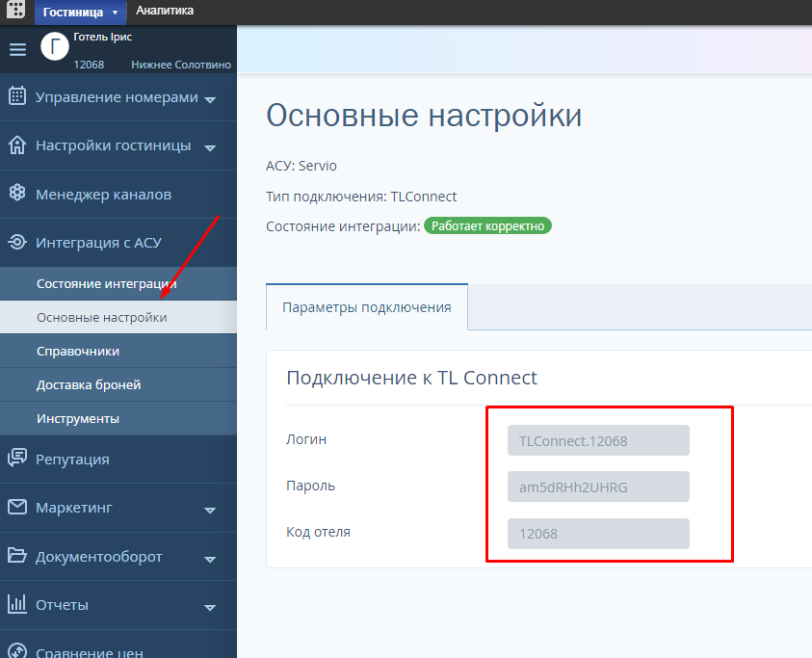Switch to the Аналитика top menu
The height and width of the screenshot is (658, 812).
tap(164, 11)
